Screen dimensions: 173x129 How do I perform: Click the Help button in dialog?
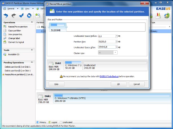56,84
